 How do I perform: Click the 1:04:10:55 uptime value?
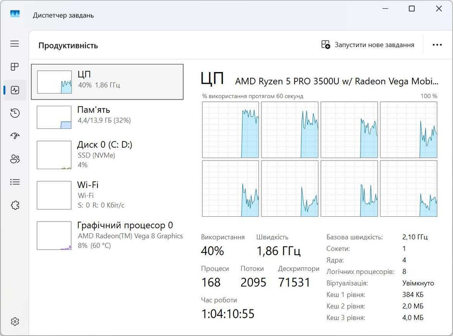[228, 314]
